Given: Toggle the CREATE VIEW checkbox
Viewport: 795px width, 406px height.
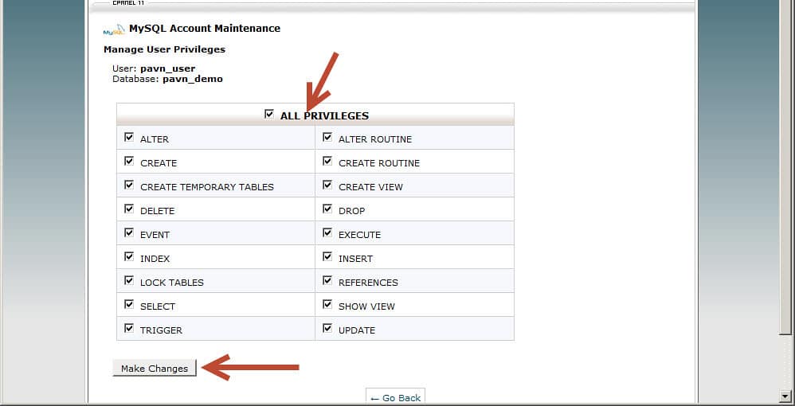Looking at the screenshot, I should pos(327,185).
